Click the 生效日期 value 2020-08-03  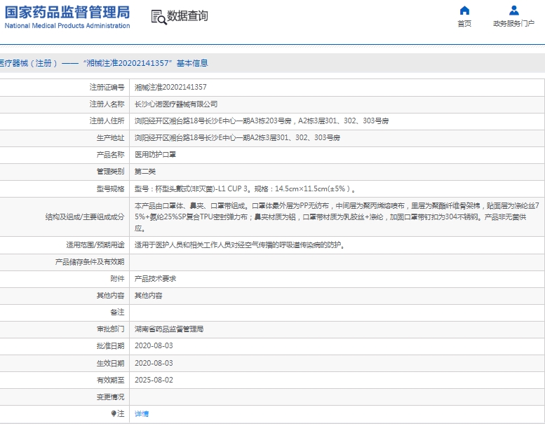pos(154,363)
